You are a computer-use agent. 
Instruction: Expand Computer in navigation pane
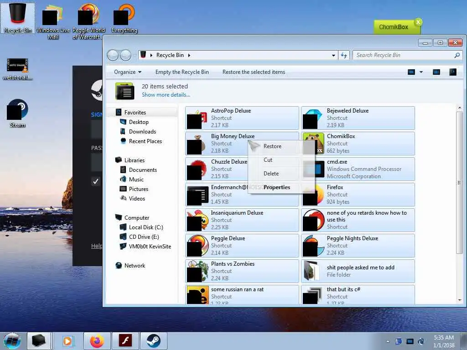coord(137,217)
